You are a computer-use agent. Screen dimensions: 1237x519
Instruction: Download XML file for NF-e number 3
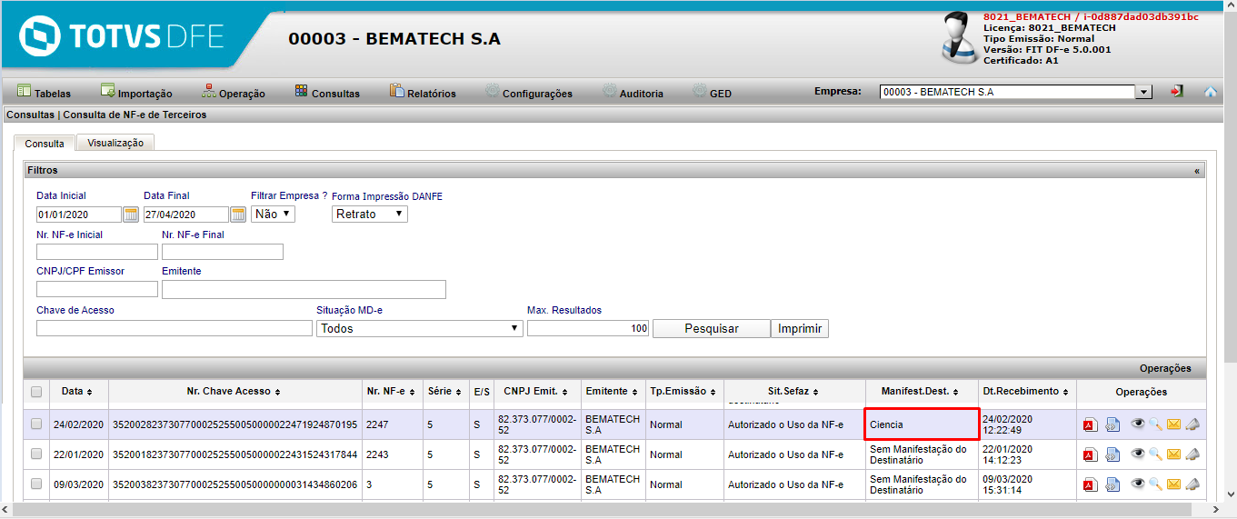1112,484
